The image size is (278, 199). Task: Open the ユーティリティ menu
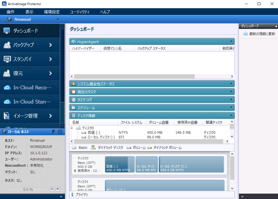pyautogui.click(x=80, y=12)
